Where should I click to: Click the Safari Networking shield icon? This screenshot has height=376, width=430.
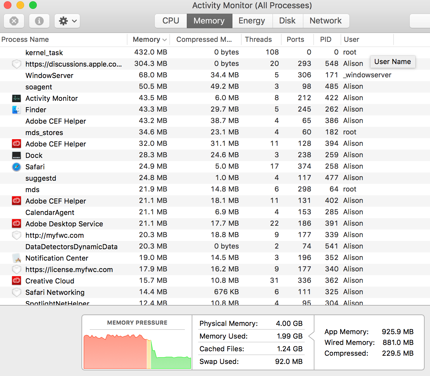click(x=16, y=292)
